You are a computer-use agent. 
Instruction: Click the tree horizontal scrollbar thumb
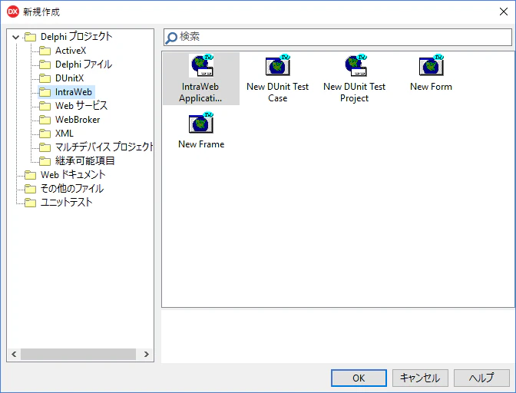(x=78, y=354)
